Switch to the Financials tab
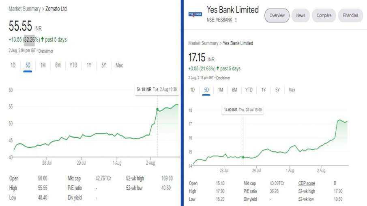 tap(350, 16)
